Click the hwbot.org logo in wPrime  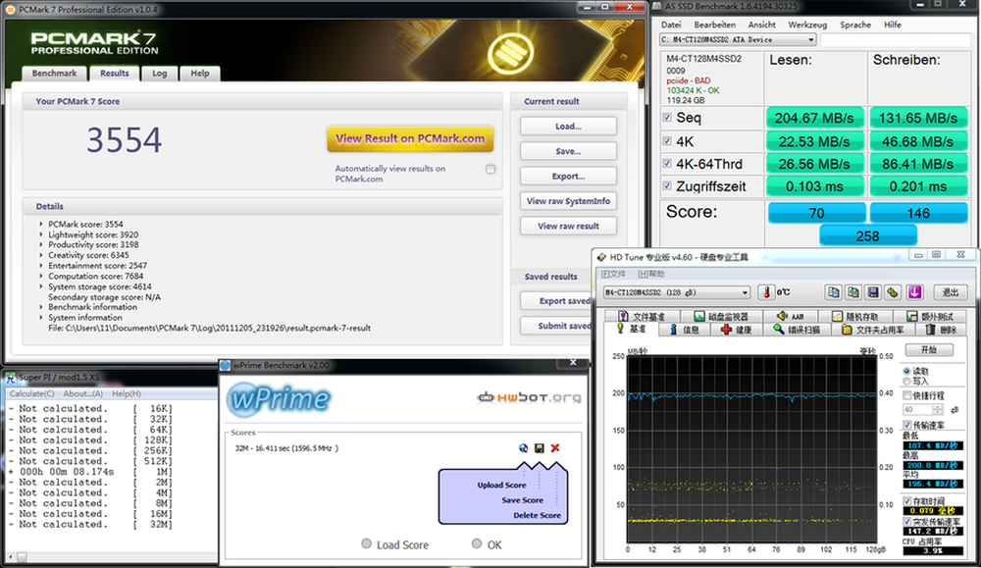point(530,397)
